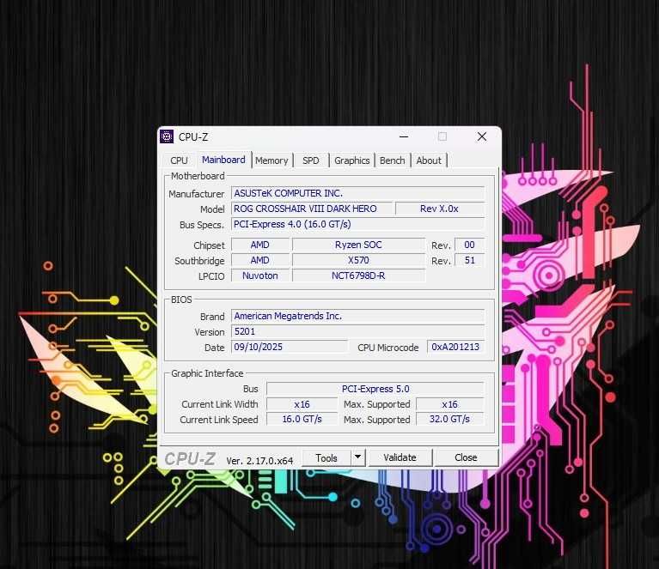Image resolution: width=659 pixels, height=569 pixels.
Task: Click the Current Link Speed 16.0 GT/s value
Action: [302, 419]
